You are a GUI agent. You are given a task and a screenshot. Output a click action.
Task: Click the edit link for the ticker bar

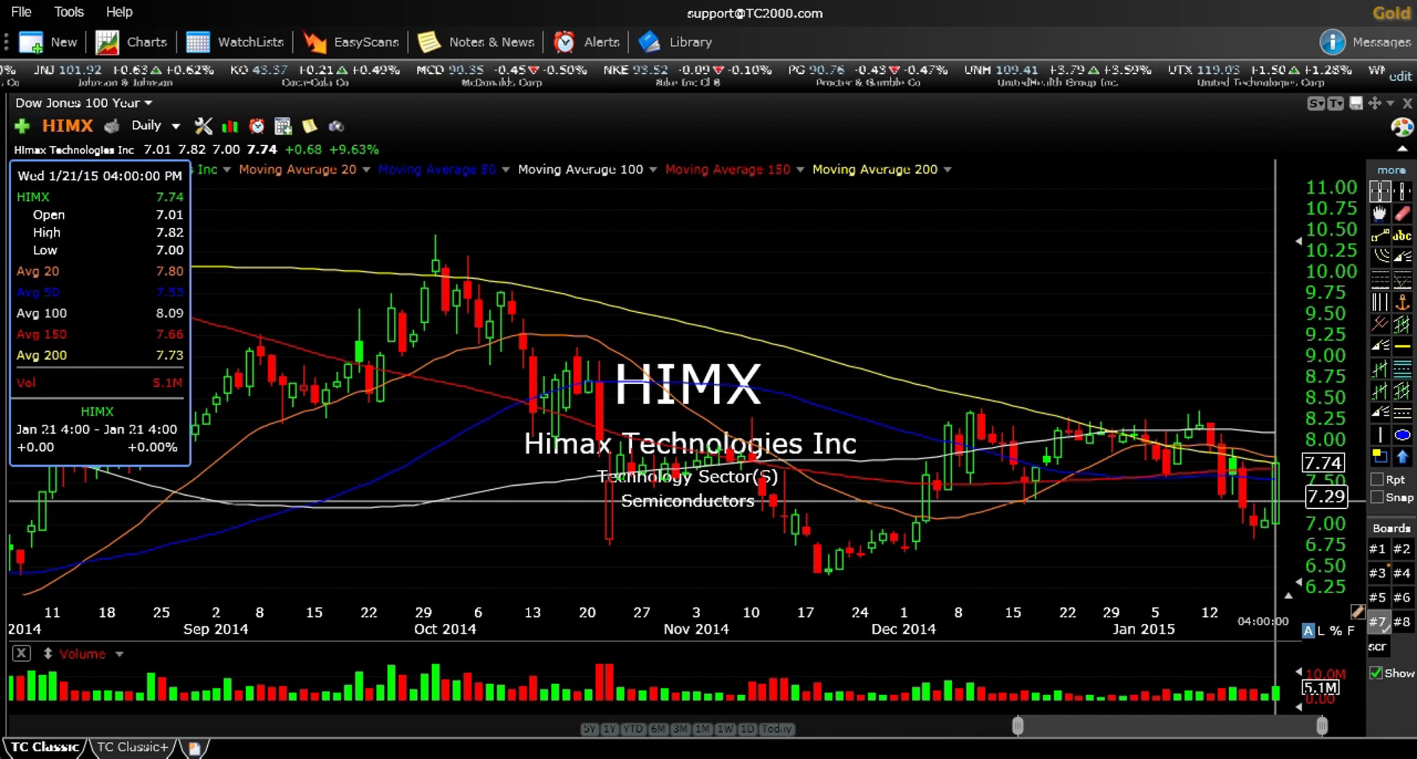tap(1400, 76)
